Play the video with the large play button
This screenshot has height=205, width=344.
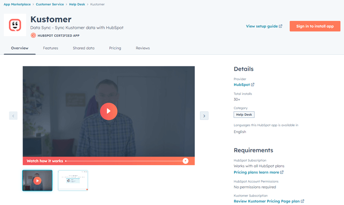pyautogui.click(x=109, y=111)
